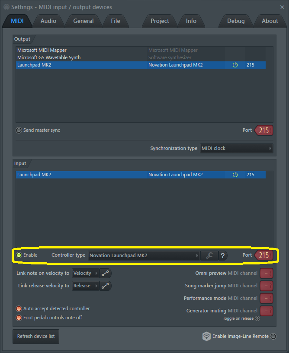Close the Settings window
This screenshot has width=289, height=353.
(x=282, y=7)
